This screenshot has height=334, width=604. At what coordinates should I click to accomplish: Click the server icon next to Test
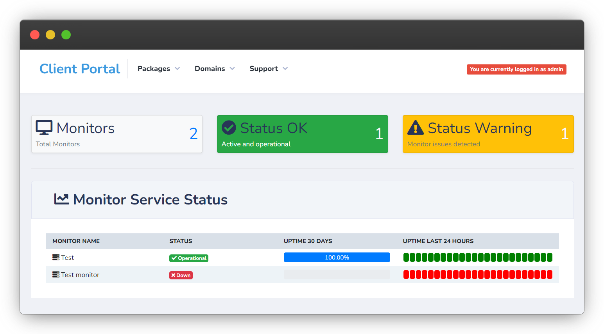(x=56, y=258)
